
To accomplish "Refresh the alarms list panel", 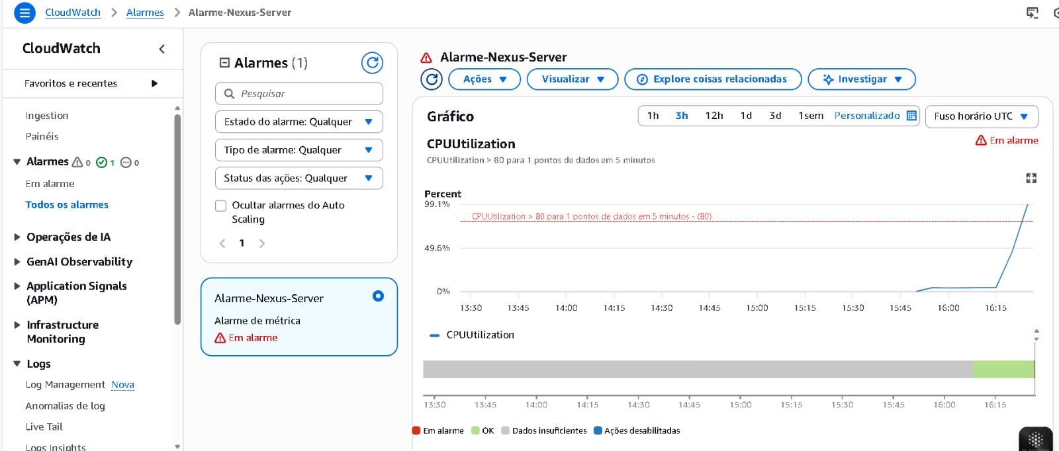I will 372,63.
